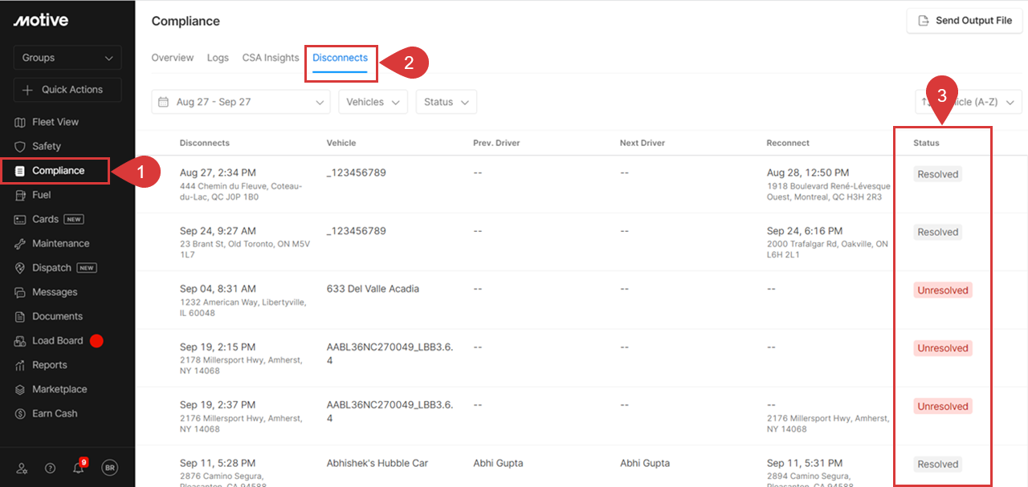The width and height of the screenshot is (1028, 487).
Task: Click the Marketplace layers icon
Action: coord(20,389)
